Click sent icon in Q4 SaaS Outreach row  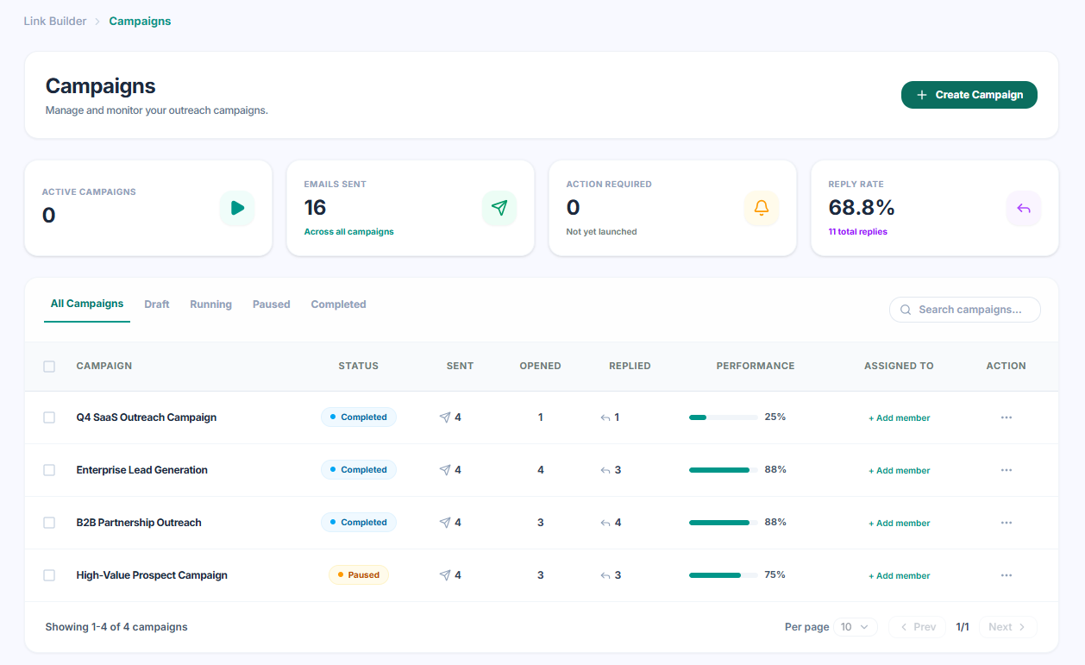pyautogui.click(x=445, y=417)
